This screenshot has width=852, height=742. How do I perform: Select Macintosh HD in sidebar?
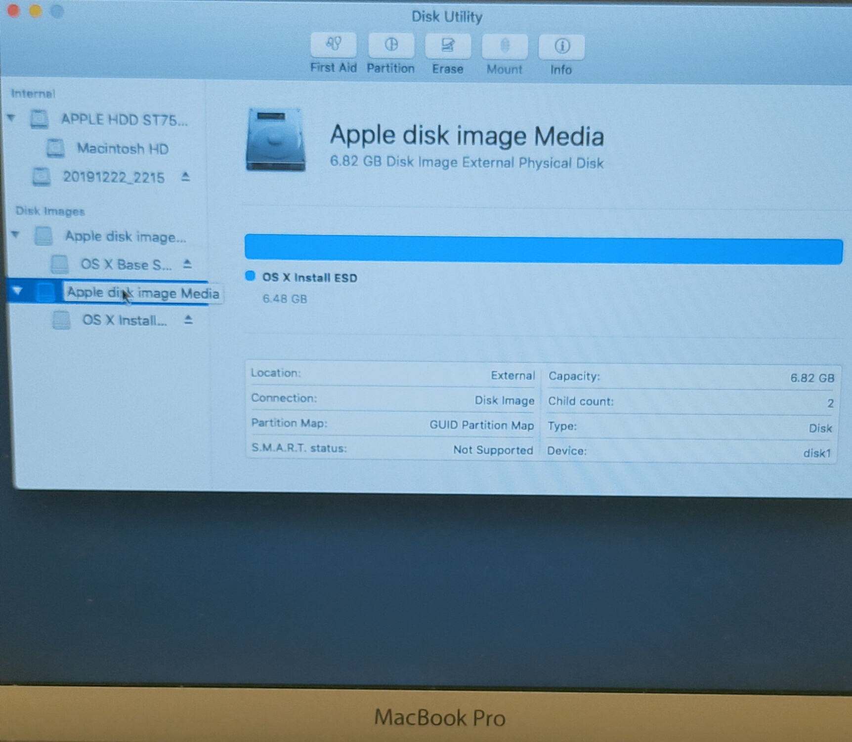click(122, 149)
